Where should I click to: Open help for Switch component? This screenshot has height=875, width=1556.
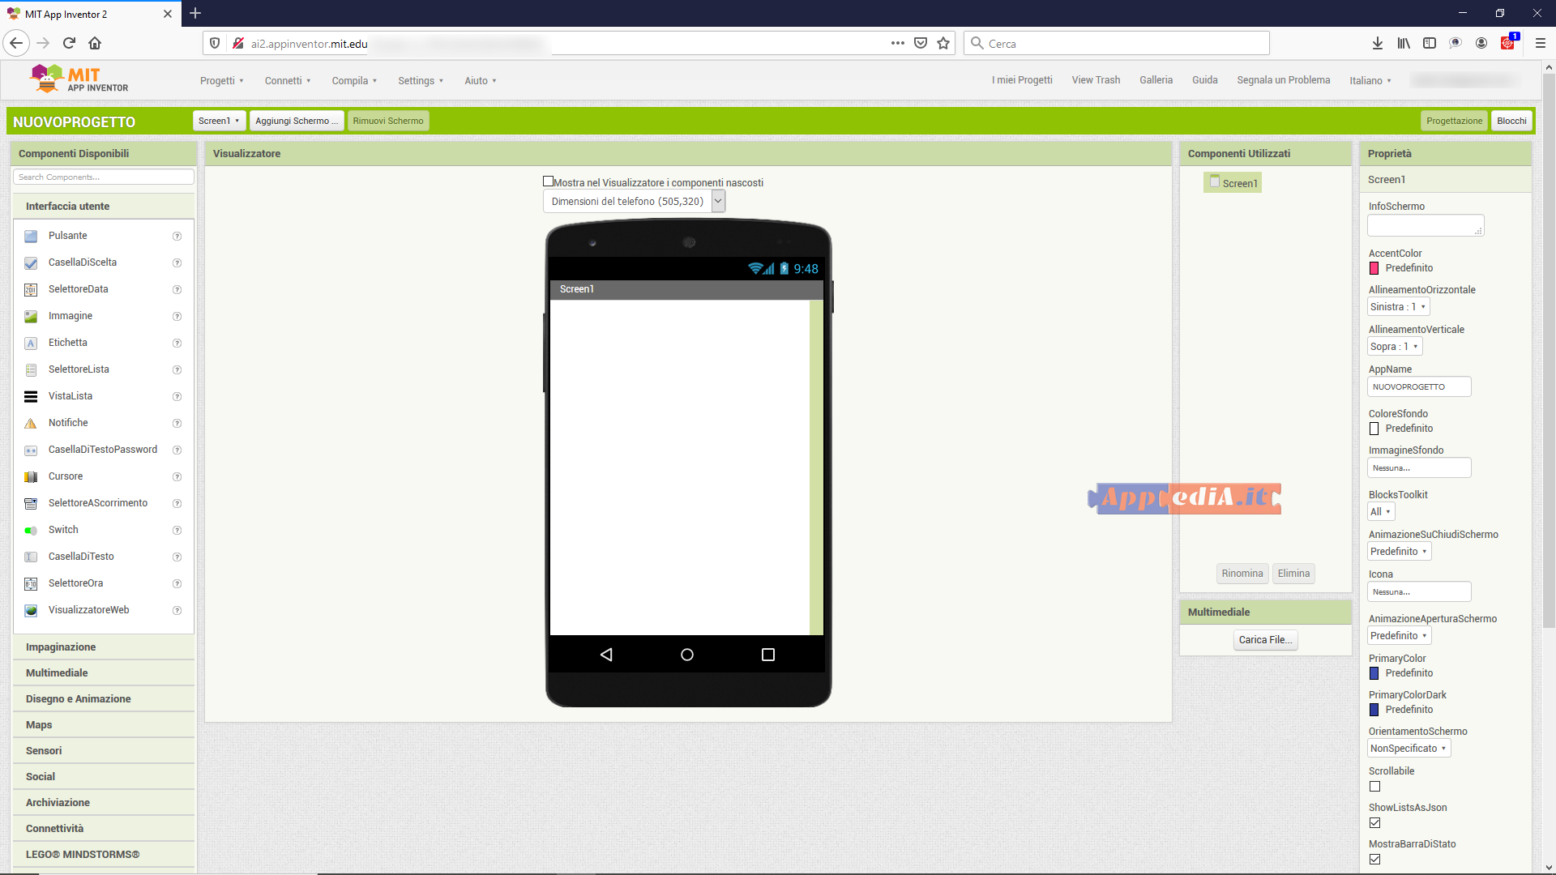tap(177, 531)
